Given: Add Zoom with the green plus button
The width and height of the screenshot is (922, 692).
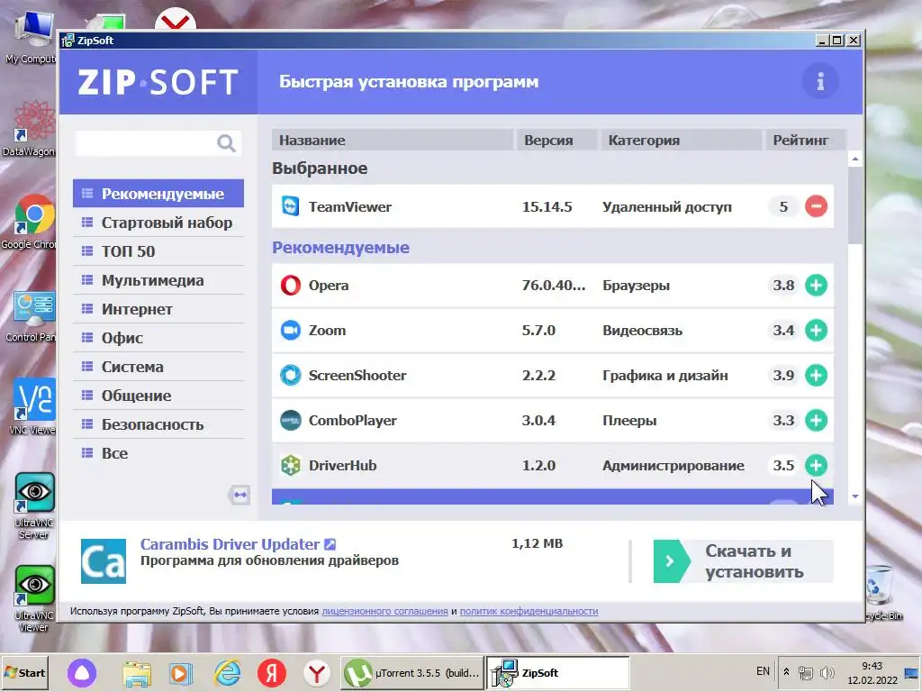Looking at the screenshot, I should tap(816, 330).
